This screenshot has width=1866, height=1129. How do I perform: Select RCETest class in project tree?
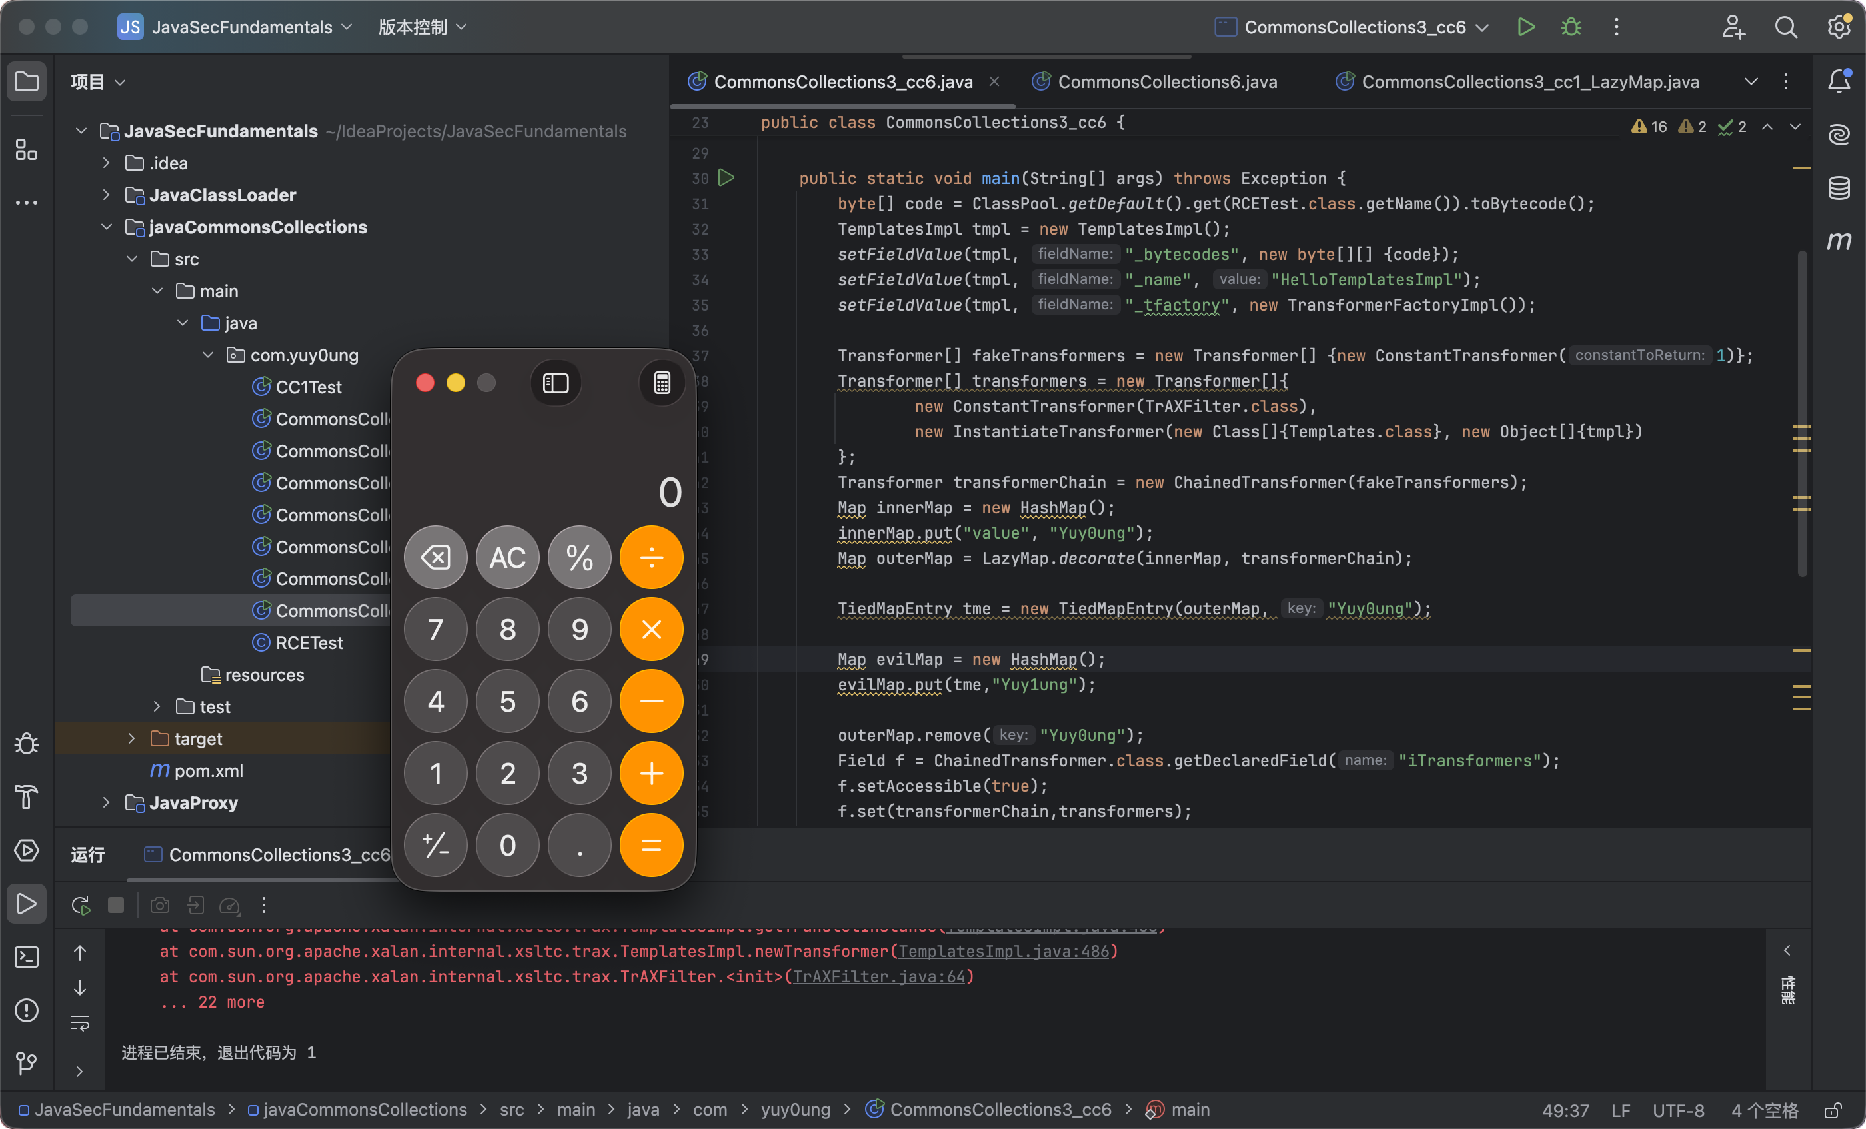pyautogui.click(x=308, y=643)
